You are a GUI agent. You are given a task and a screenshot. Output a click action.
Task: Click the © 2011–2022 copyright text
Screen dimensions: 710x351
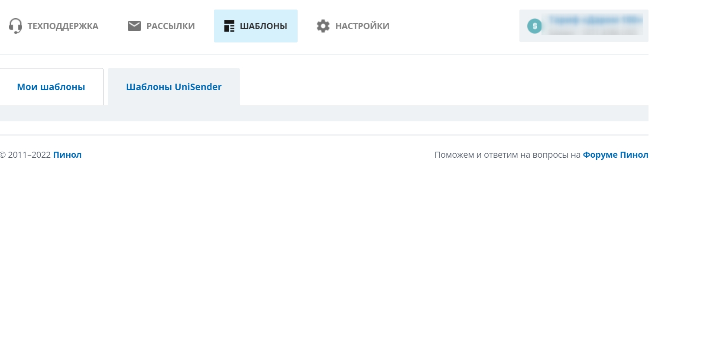[26, 155]
